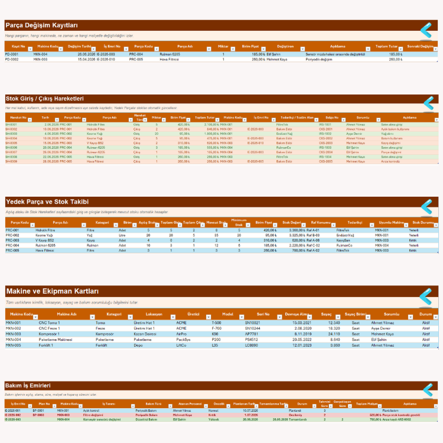Click the back arrow in Stok Giriş / Çıkış Hareketleri header
The width and height of the screenshot is (443, 443).
tap(429, 103)
